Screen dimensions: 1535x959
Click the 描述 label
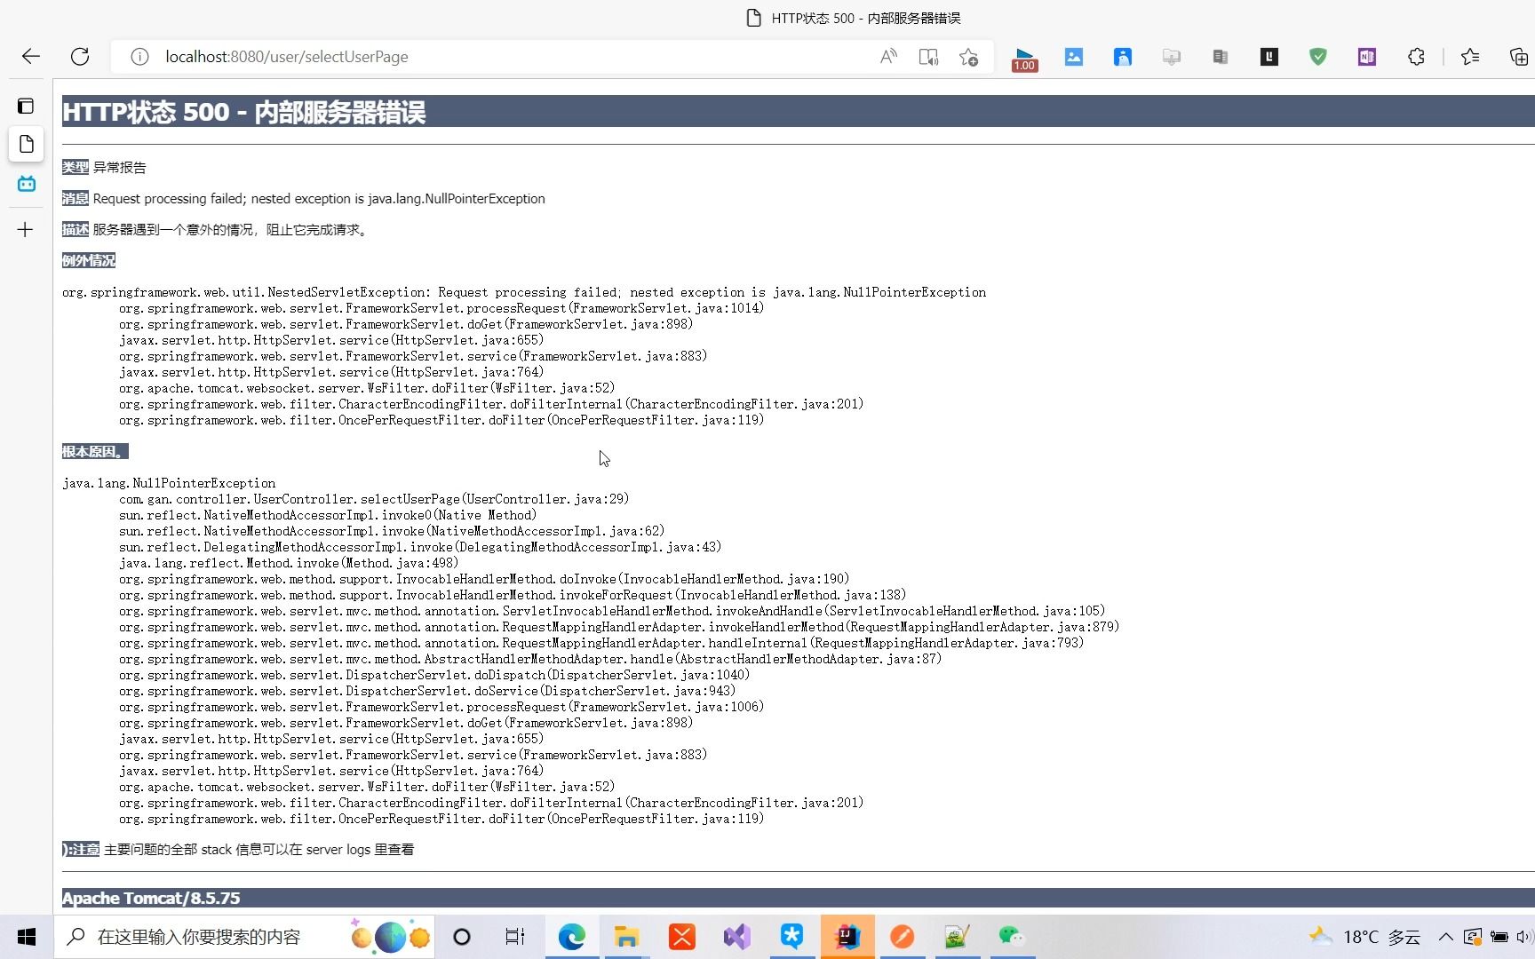pyautogui.click(x=76, y=230)
